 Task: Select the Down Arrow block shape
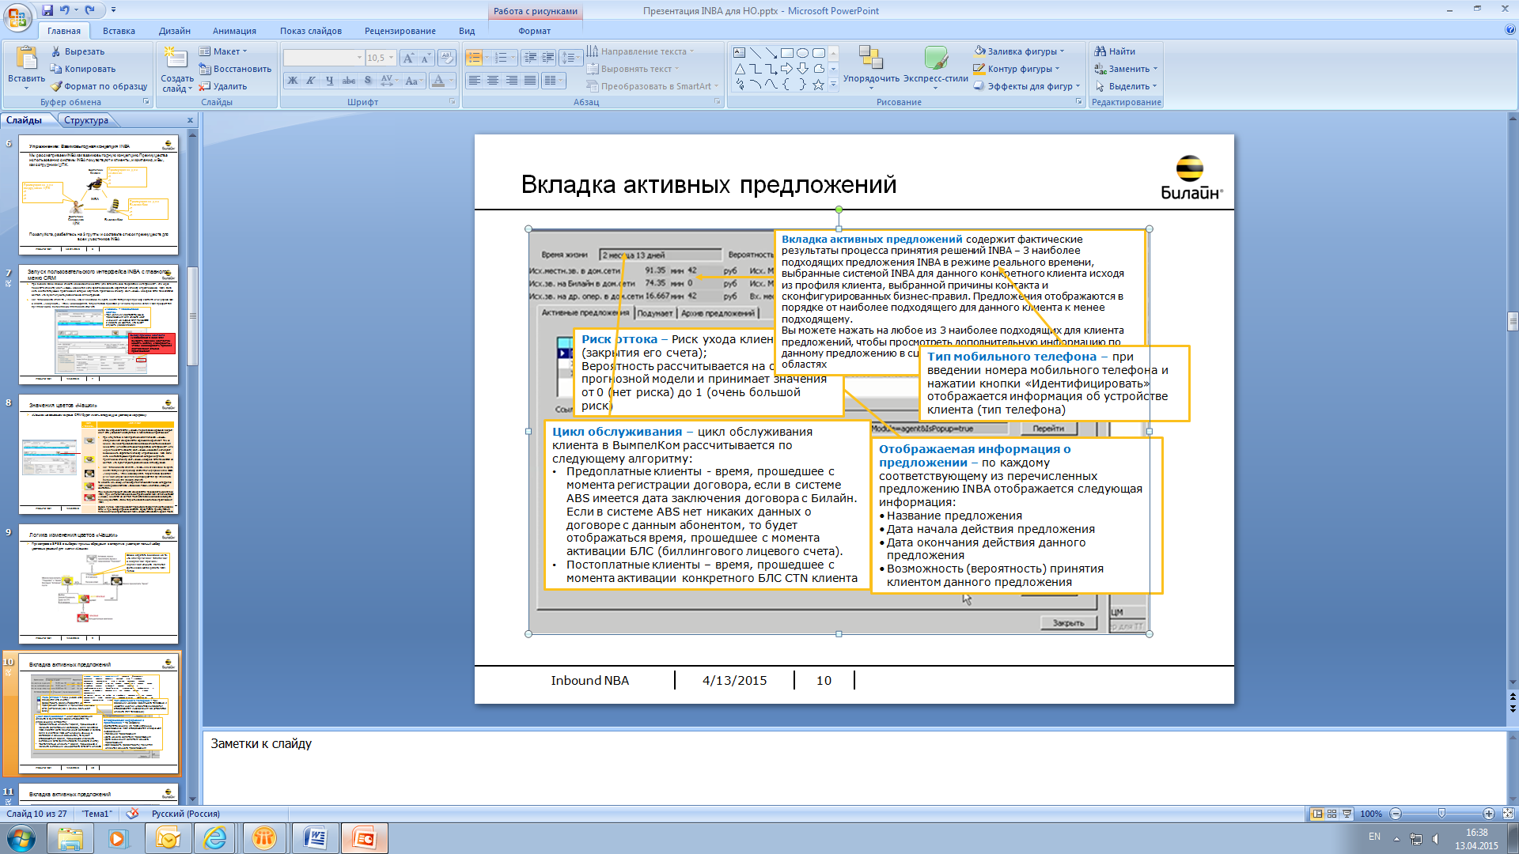click(x=802, y=69)
